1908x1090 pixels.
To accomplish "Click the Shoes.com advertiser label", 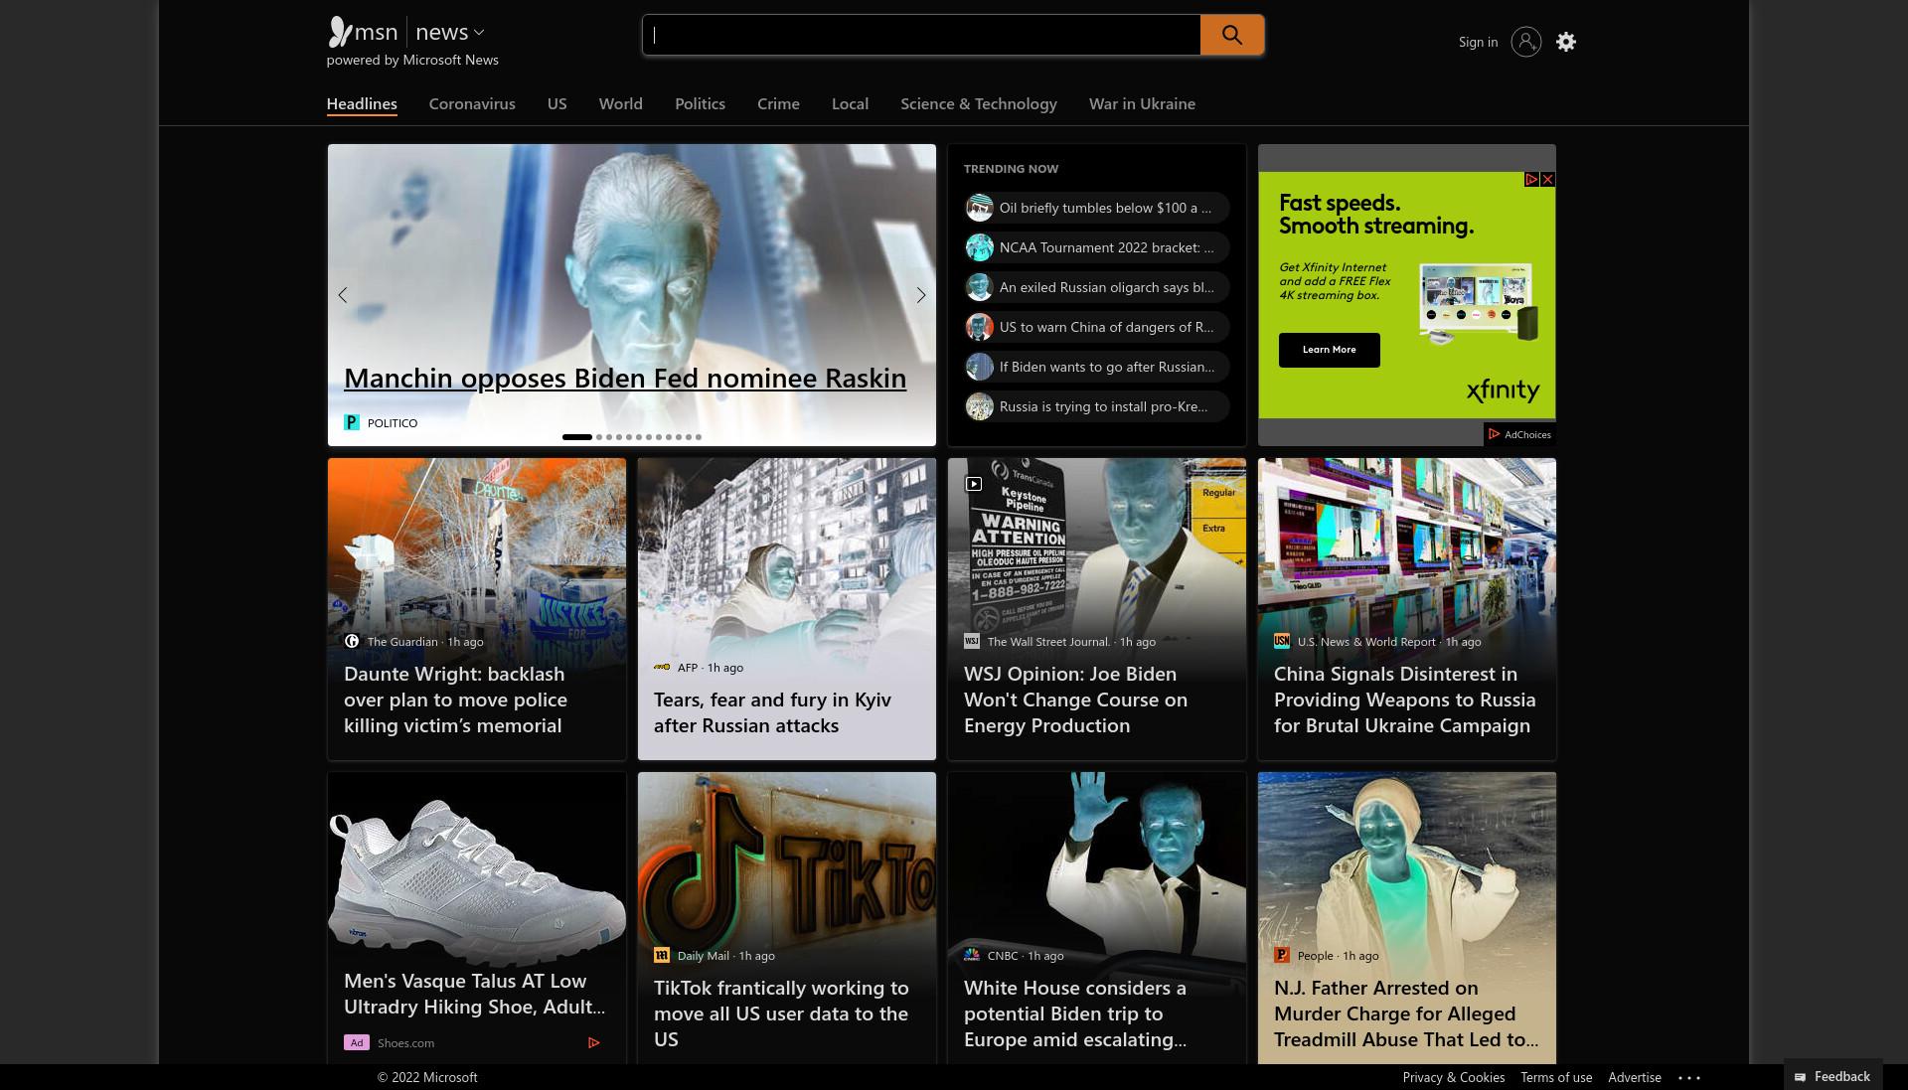I will pos(405,1042).
